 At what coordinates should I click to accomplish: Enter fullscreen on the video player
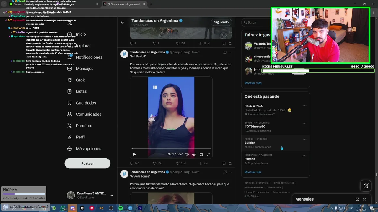[208, 154]
